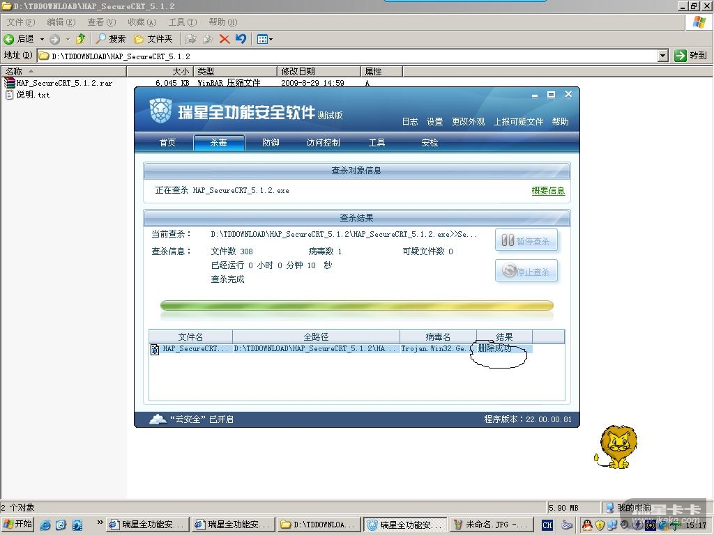Open the Views dropdown button
The width and height of the screenshot is (714, 535).
tap(264, 39)
